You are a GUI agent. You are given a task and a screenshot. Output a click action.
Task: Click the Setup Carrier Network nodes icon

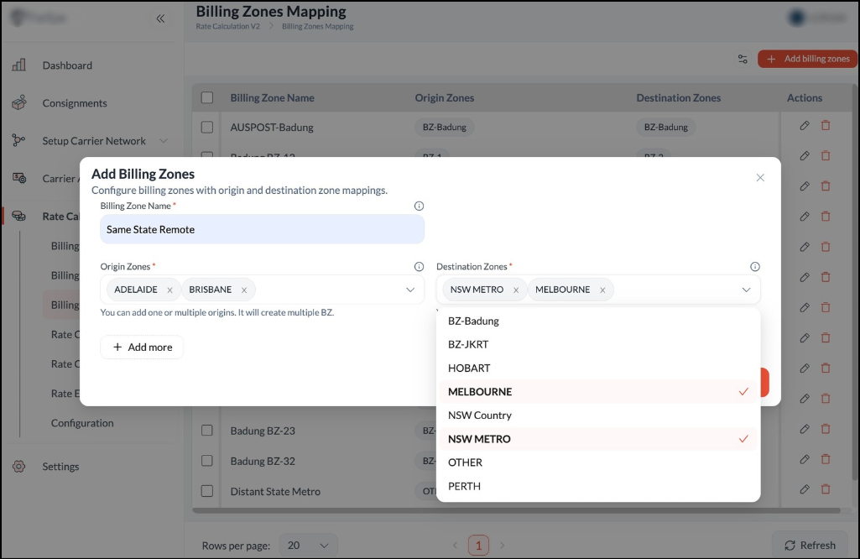(18, 140)
